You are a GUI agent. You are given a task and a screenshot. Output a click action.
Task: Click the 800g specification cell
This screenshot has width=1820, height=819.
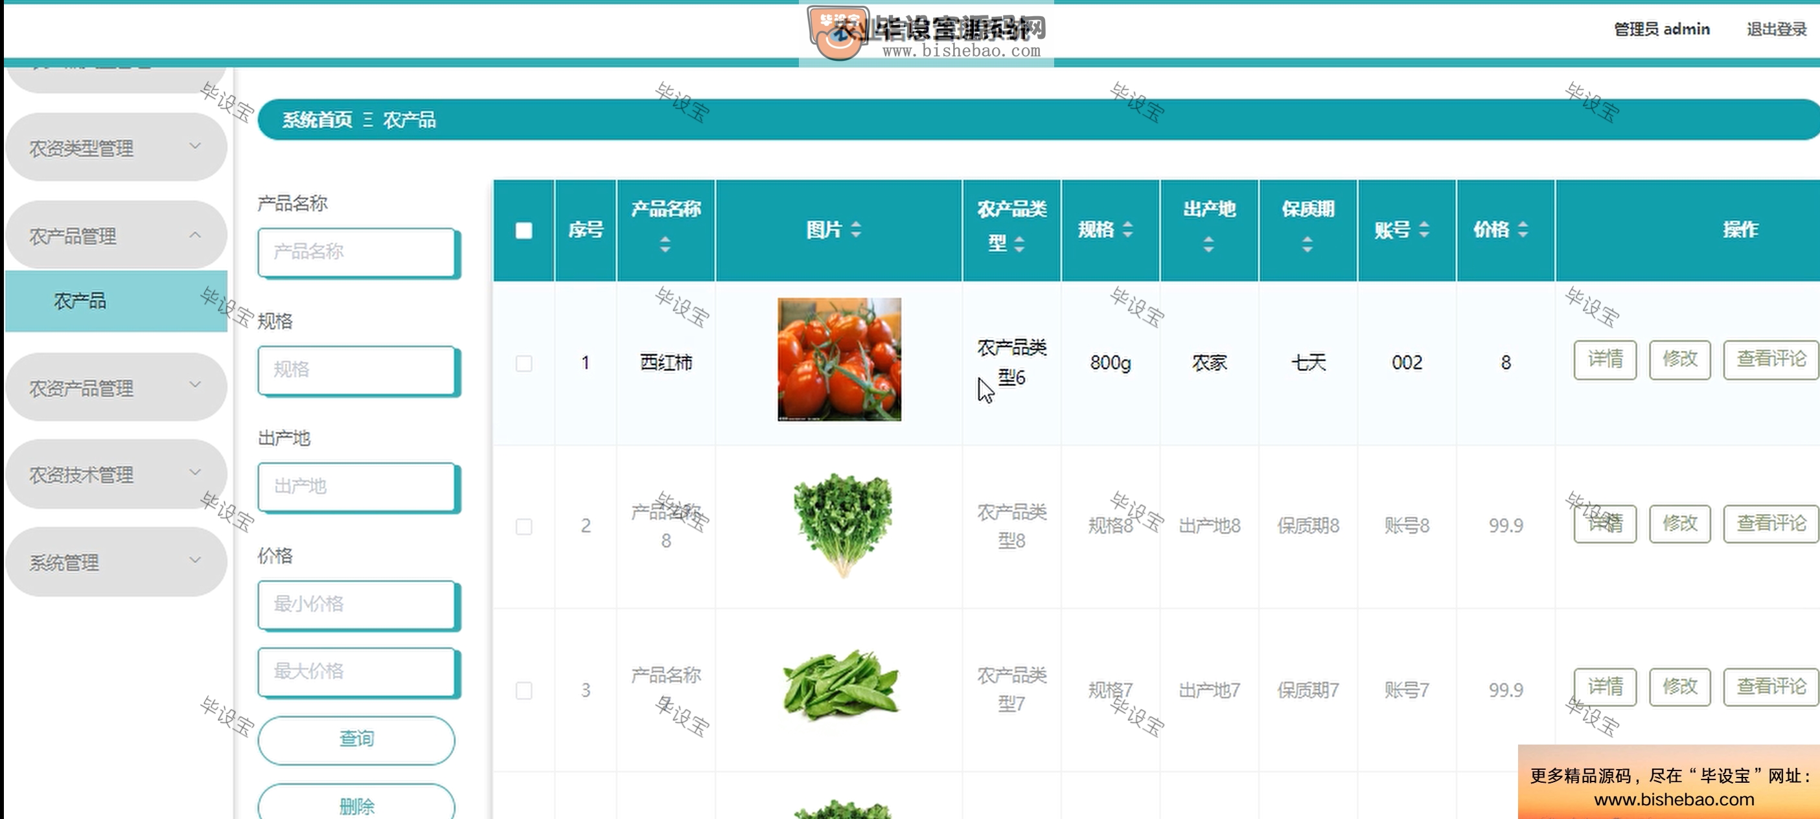click(x=1110, y=363)
